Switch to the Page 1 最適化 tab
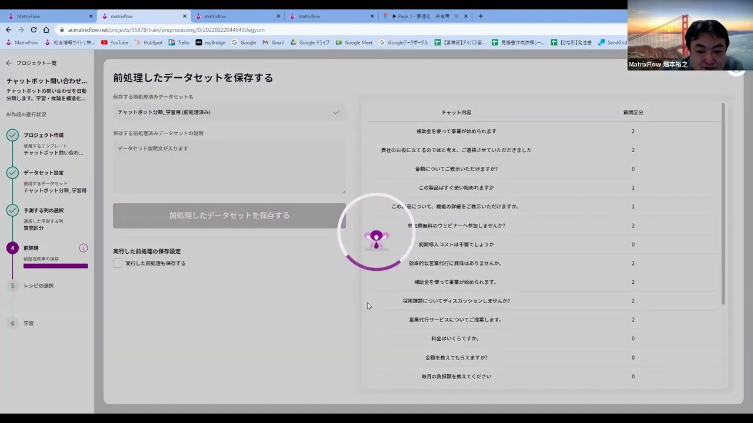 pyautogui.click(x=424, y=16)
